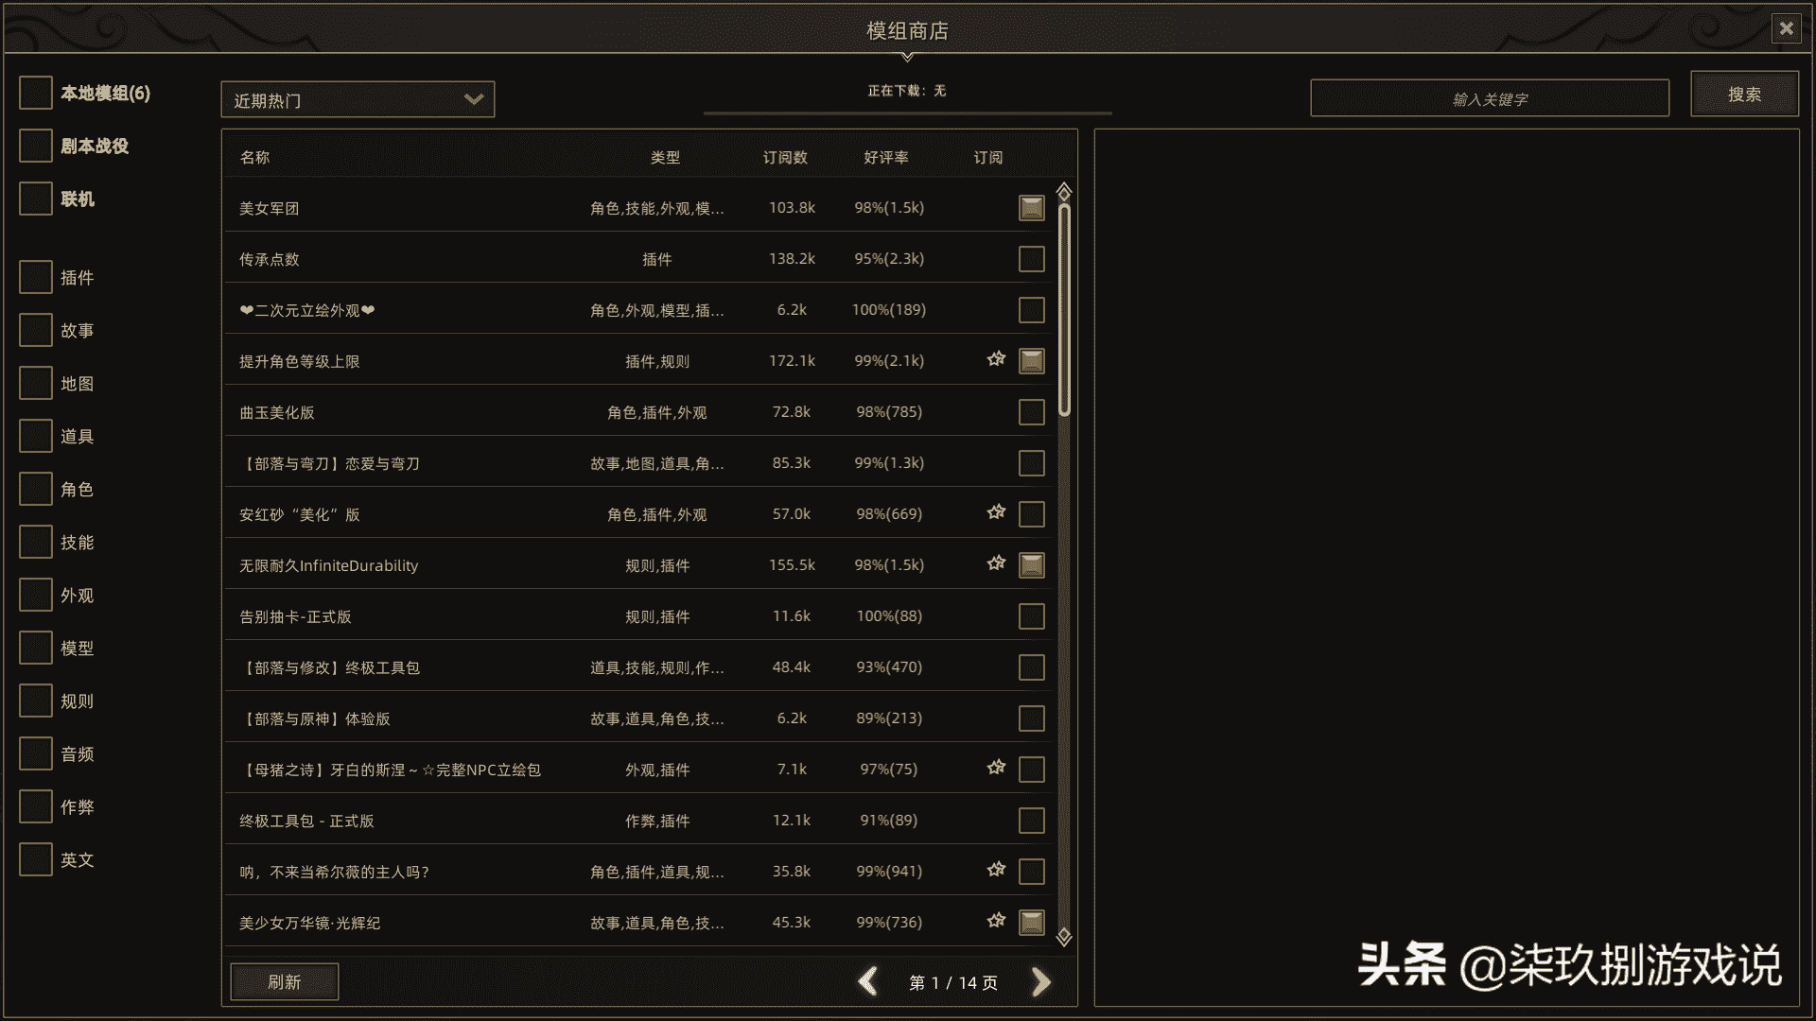Screen dimensions: 1816x1021
Task: Select the 美女军团 mod row
Action: [x=639, y=208]
